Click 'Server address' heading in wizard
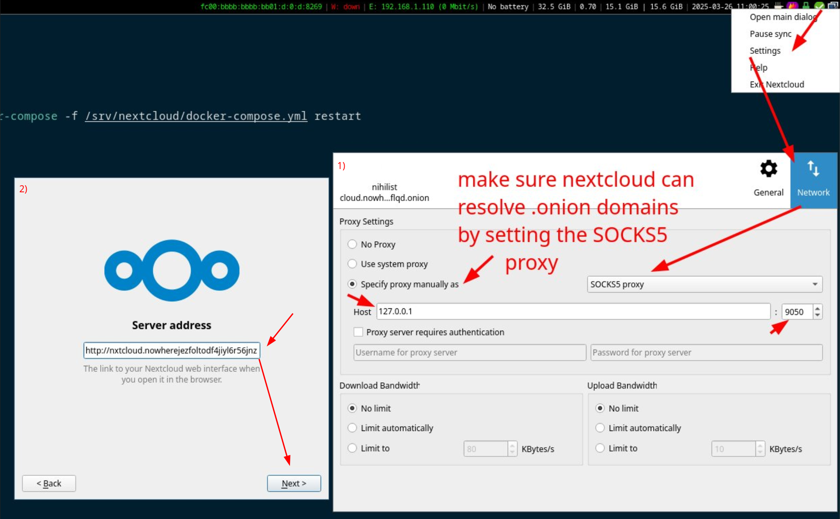Viewport: 840px width, 519px height. coord(172,325)
